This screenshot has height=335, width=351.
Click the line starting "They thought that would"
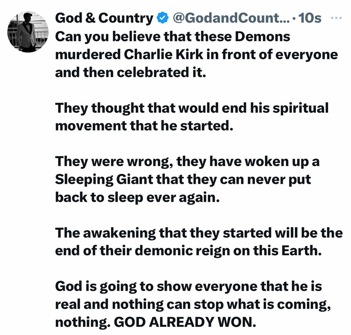[192, 108]
